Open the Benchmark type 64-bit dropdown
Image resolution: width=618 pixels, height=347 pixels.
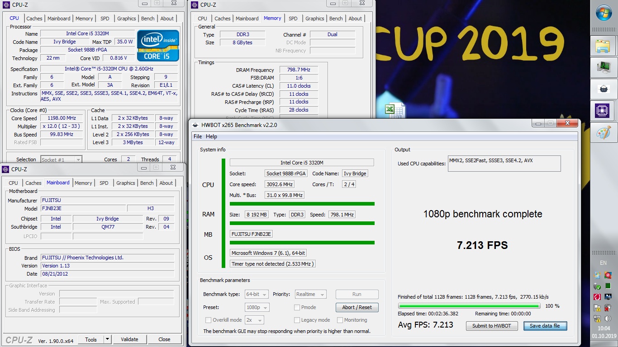coord(257,295)
